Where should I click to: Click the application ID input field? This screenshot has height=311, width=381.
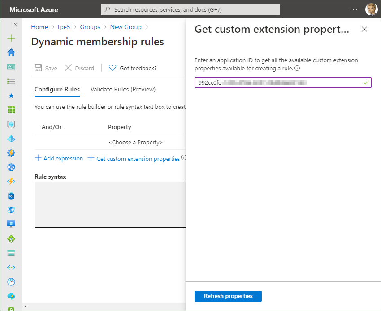[278, 82]
